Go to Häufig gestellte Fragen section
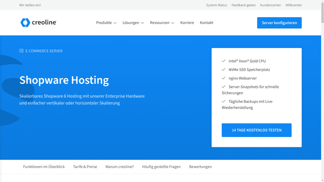The height and width of the screenshot is (182, 324). point(161,167)
